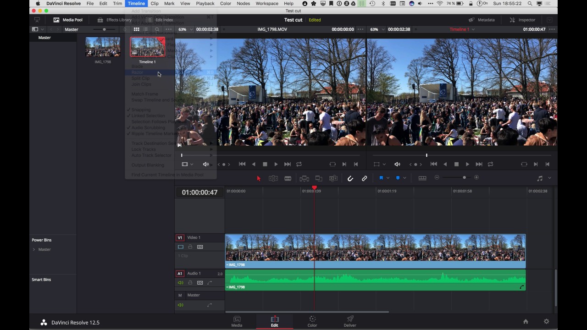Set the Out point in timeline viewer
Viewport: 587px width, 330px height.
[547, 164]
